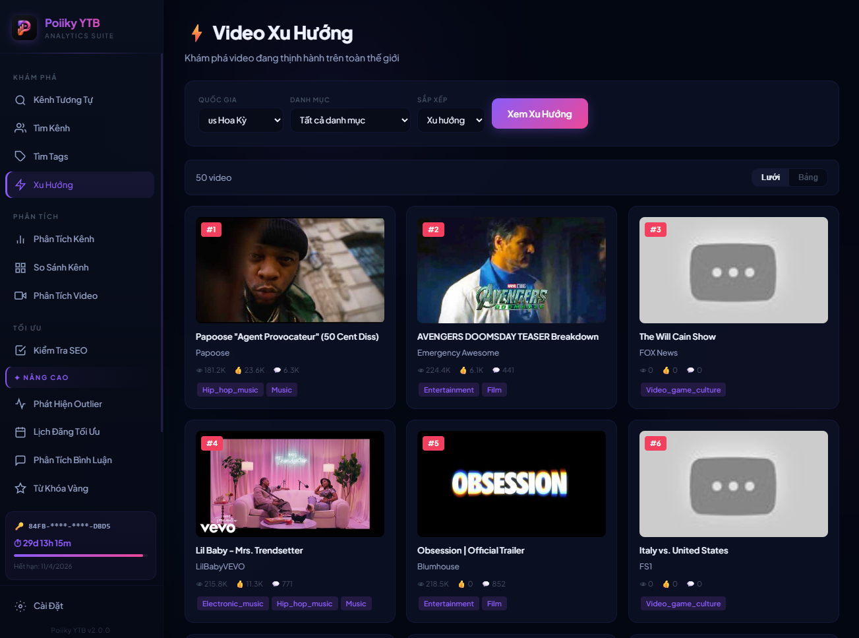The height and width of the screenshot is (638, 859).
Task: Click the Phân Tích Kênh bar chart icon
Action: (x=20, y=239)
